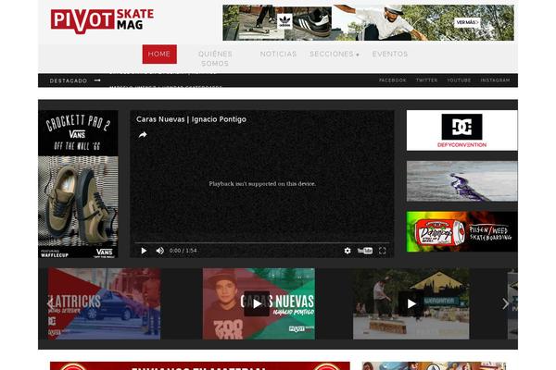Play the video with the play button

point(144,251)
